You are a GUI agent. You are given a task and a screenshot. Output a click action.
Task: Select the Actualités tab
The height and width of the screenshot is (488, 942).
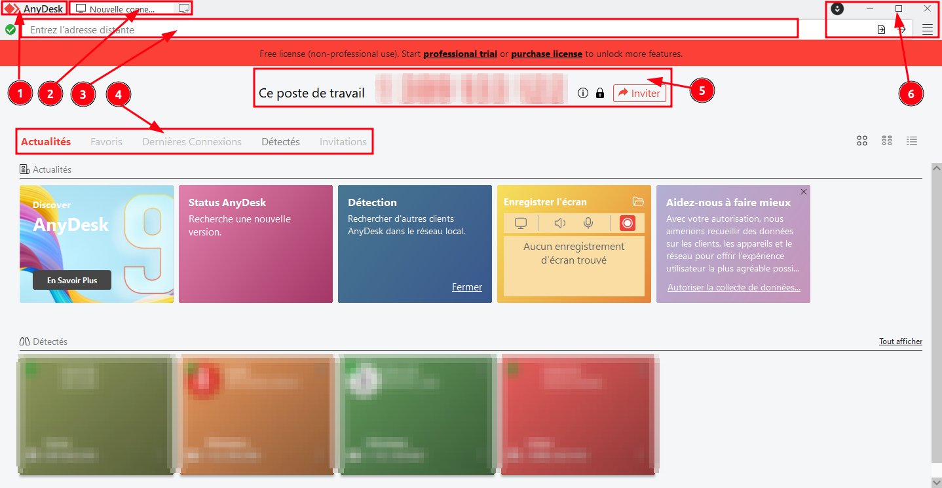coord(46,141)
